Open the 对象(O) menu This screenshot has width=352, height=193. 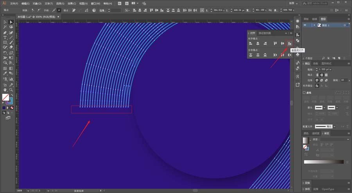[37, 4]
